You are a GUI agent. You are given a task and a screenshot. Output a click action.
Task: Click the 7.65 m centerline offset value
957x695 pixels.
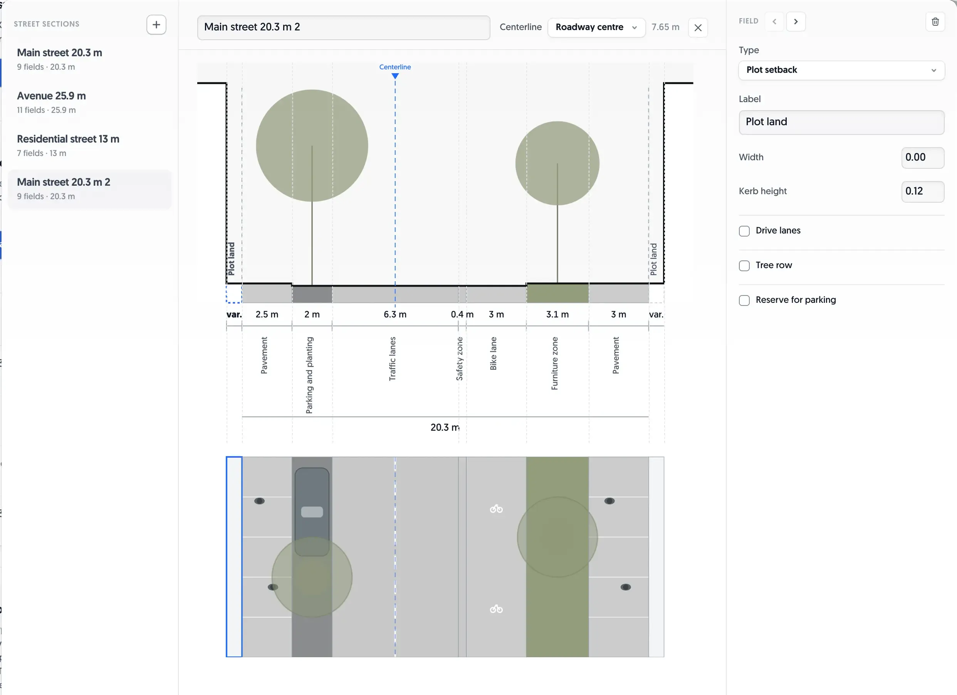click(x=665, y=27)
